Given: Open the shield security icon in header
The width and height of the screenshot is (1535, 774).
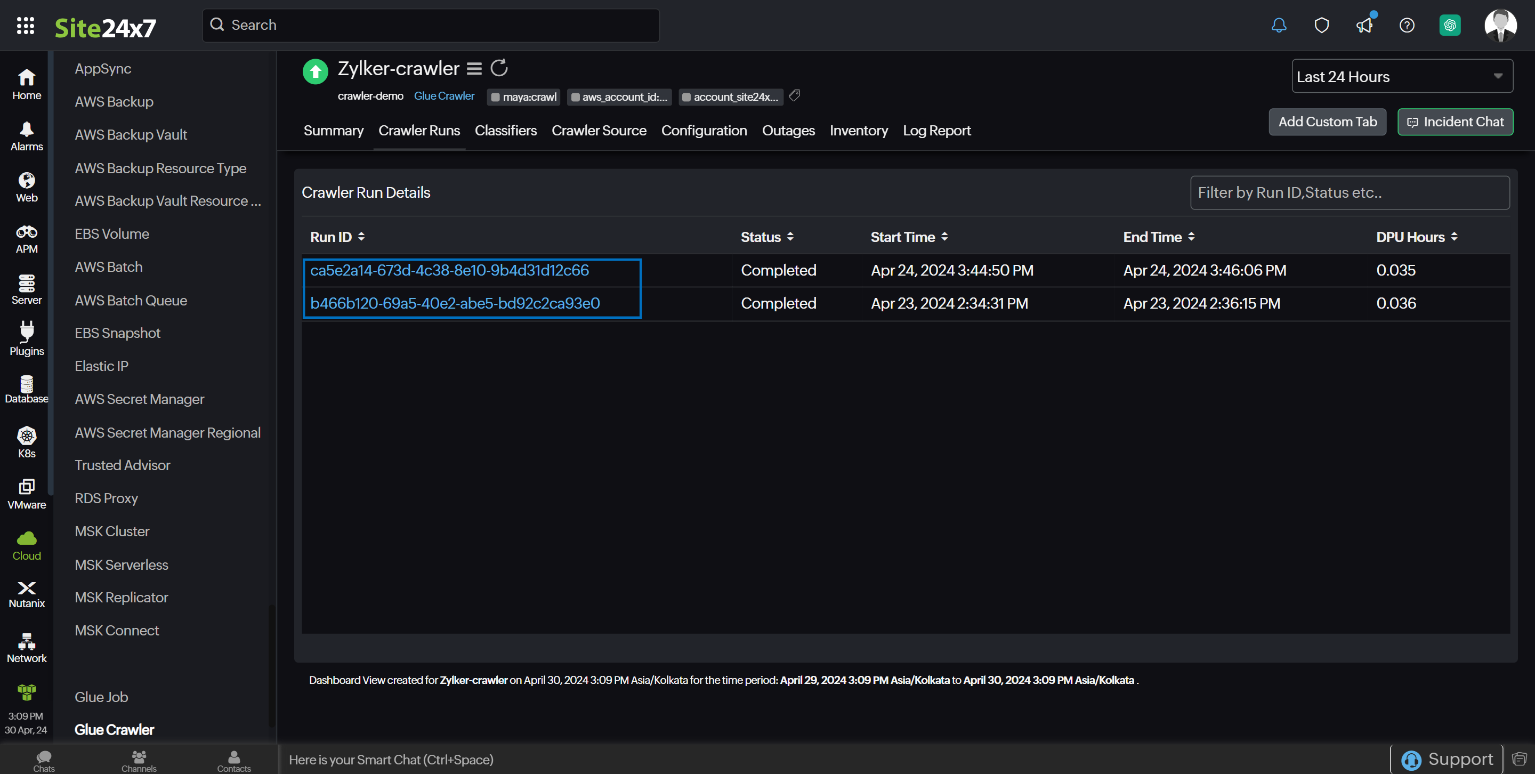Looking at the screenshot, I should pos(1322,25).
